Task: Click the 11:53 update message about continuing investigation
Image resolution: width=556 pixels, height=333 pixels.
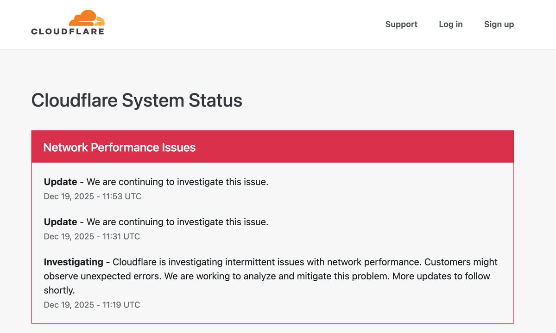Action: [177, 182]
